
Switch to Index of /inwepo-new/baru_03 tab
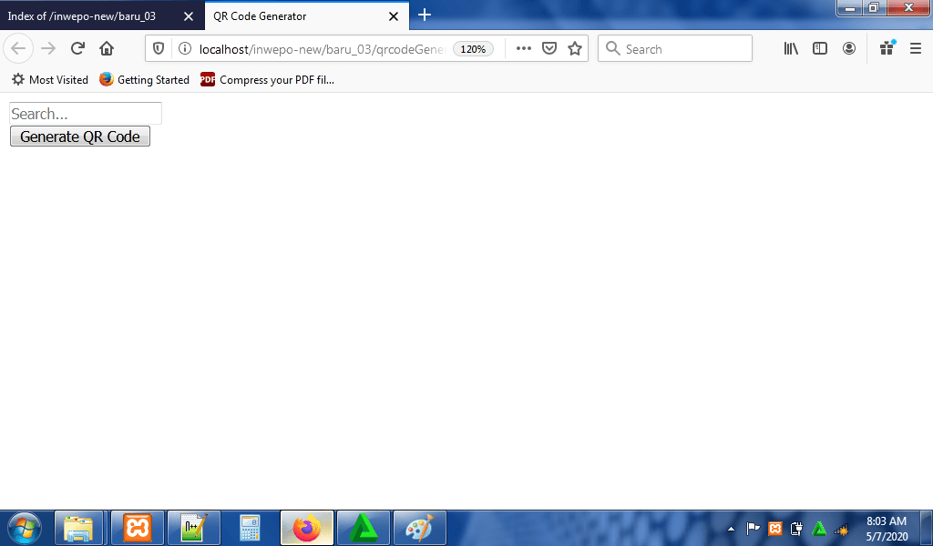click(82, 16)
